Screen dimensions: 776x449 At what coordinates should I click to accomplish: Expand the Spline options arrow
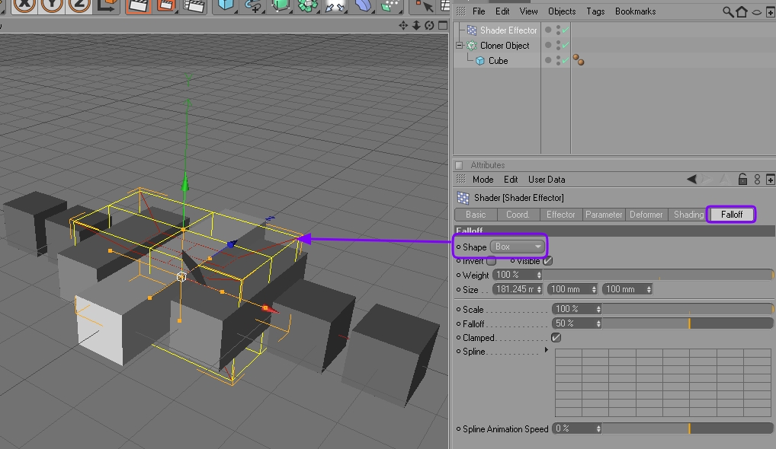pyautogui.click(x=547, y=350)
